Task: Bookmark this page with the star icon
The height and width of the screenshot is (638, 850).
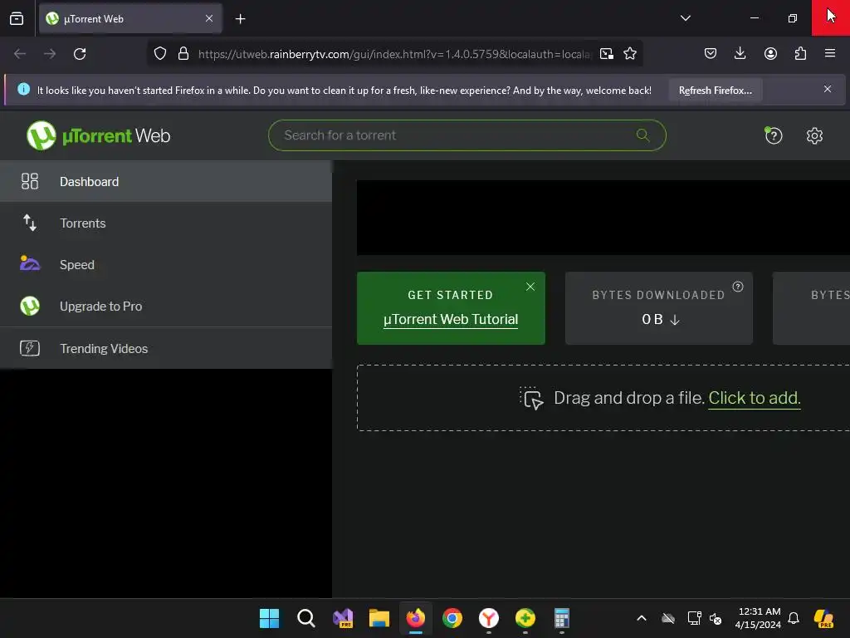Action: tap(630, 54)
